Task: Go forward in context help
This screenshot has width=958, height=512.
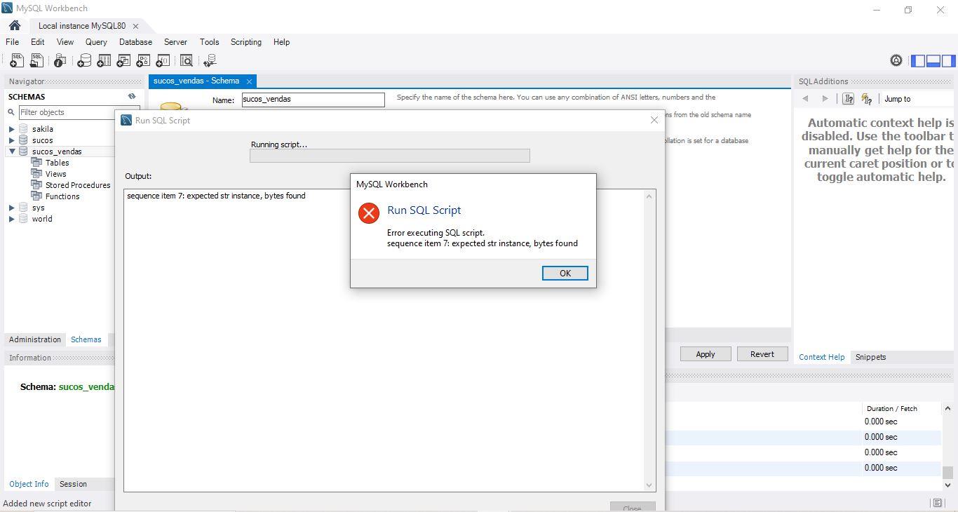Action: 825,99
